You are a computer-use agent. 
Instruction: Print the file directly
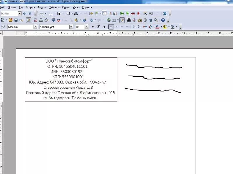click(41, 20)
